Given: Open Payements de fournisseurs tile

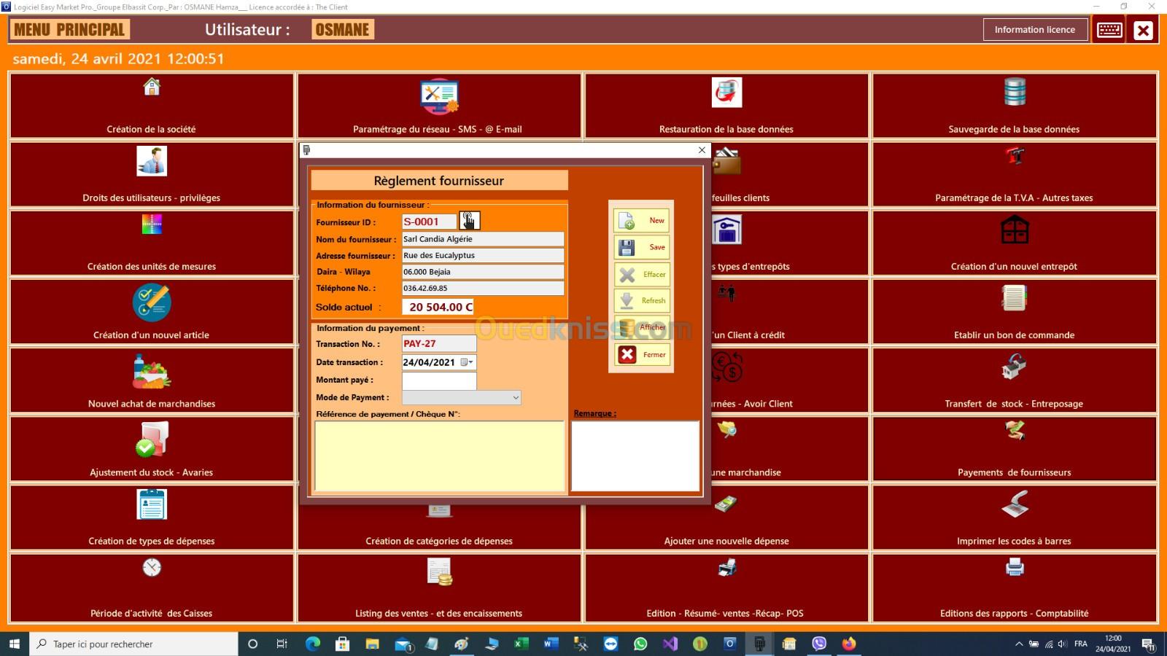Looking at the screenshot, I should click(1014, 448).
